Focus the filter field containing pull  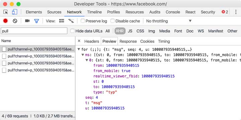34,31
